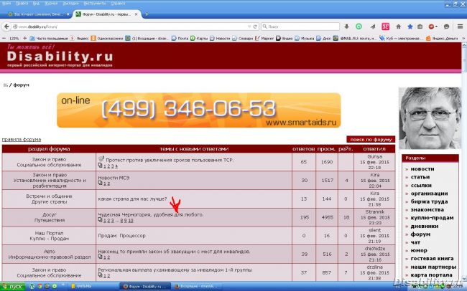Switch to the first browser tab
The image size is (467, 291).
pos(38,14)
